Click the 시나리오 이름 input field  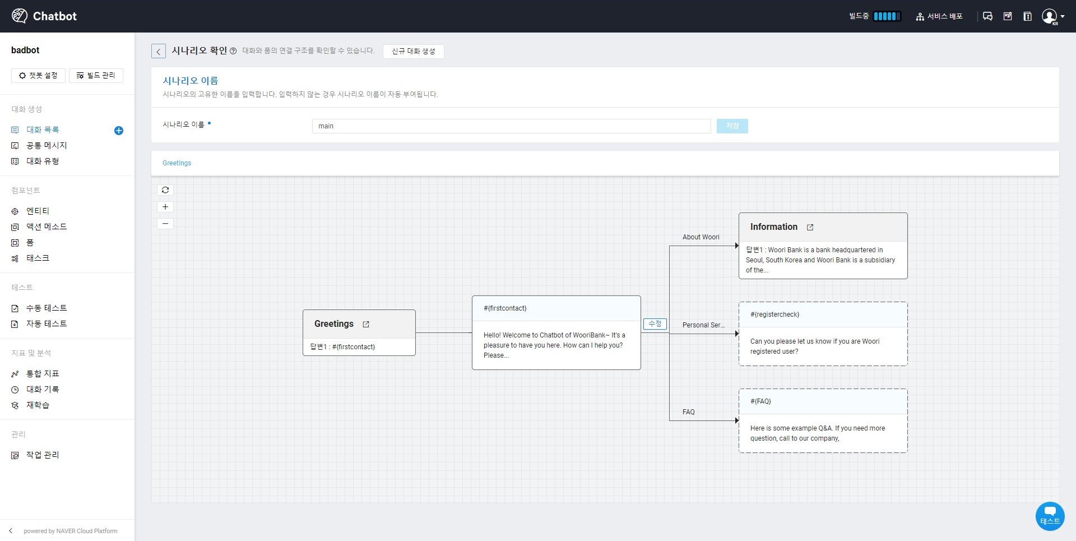coord(511,126)
